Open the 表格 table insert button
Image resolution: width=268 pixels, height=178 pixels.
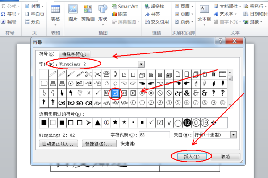tap(55, 13)
